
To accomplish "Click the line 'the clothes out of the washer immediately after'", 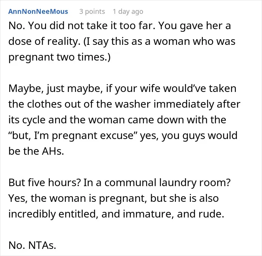I will 124,104.
